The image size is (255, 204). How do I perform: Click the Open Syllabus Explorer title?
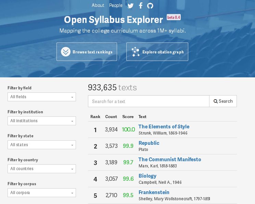click(114, 20)
